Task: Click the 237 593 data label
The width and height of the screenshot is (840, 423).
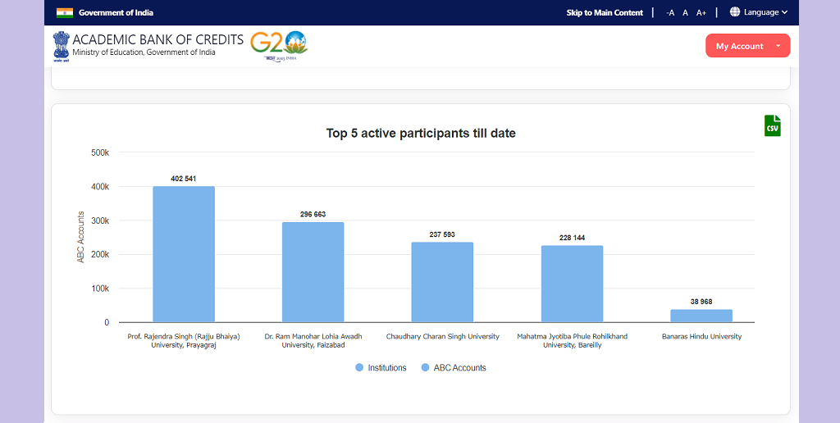Action: click(442, 234)
